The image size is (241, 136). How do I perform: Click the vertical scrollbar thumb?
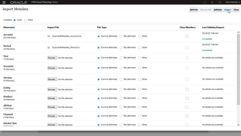(x=238, y=70)
